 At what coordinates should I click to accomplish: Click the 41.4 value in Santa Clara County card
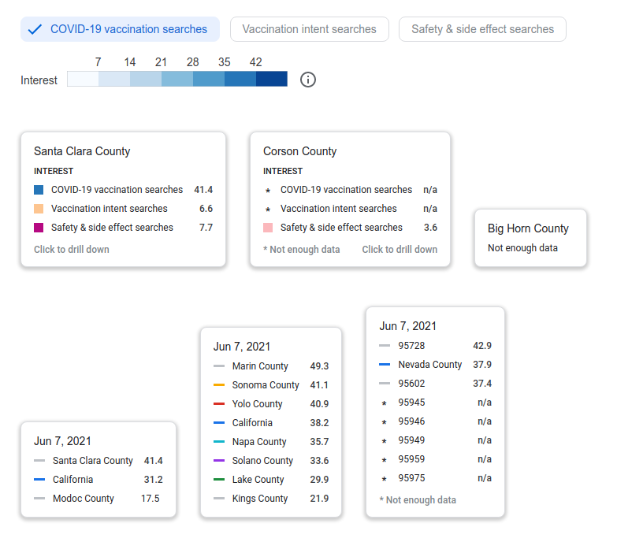[203, 190]
